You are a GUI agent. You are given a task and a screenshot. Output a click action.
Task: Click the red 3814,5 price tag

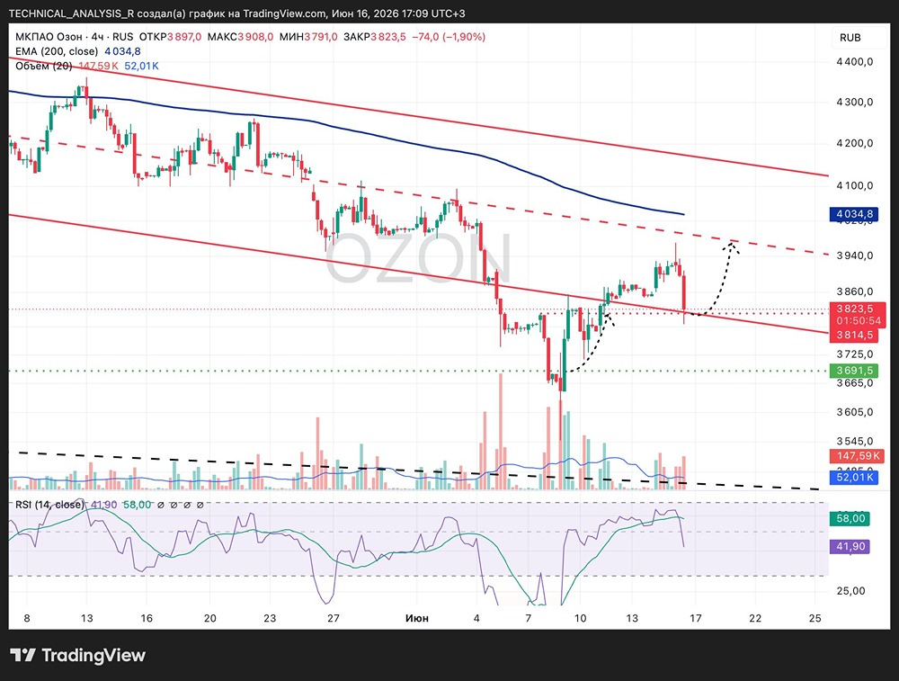point(854,335)
